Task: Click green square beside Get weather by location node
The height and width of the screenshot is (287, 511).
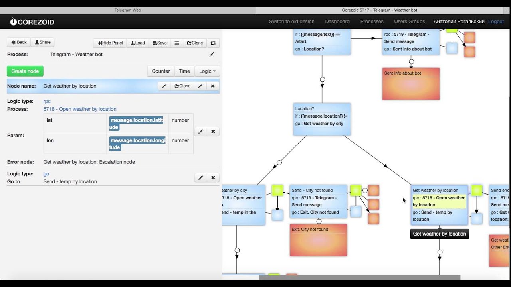Action: (x=477, y=191)
